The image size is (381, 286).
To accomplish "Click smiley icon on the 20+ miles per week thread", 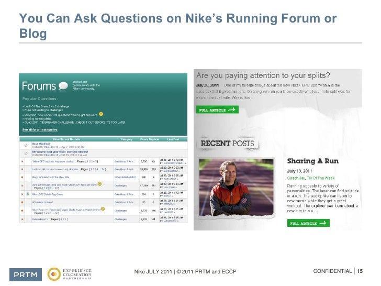I will click(x=99, y=184).
